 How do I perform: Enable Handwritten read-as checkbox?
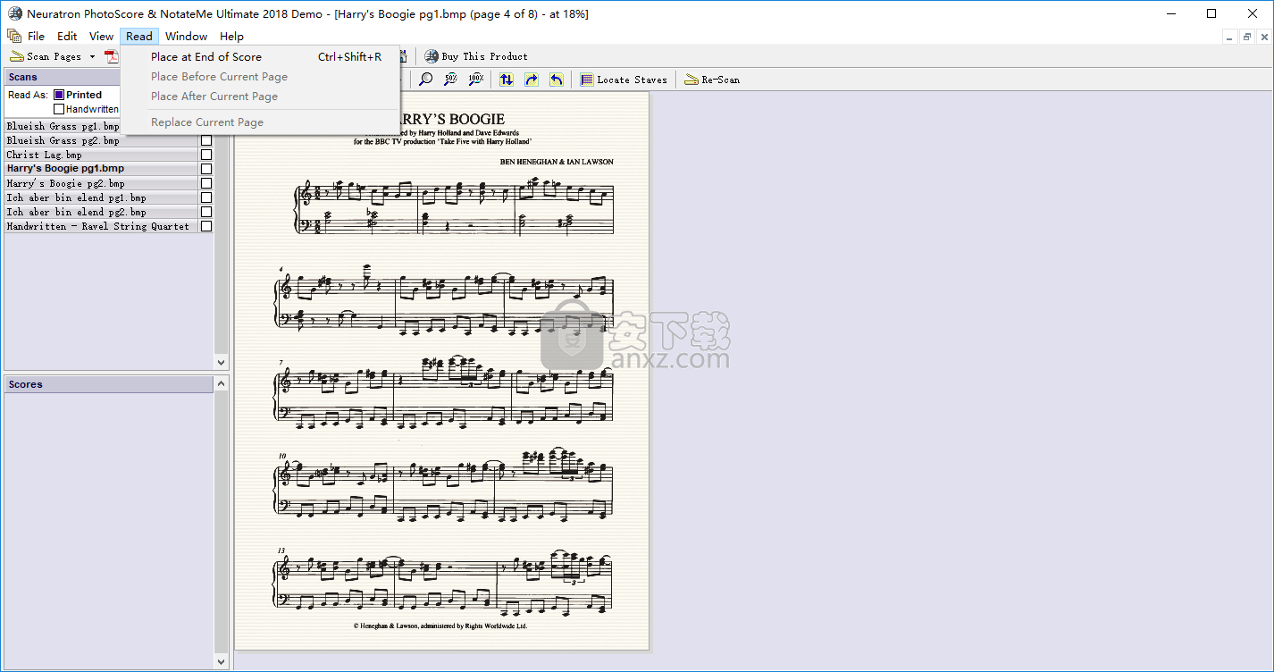click(59, 109)
